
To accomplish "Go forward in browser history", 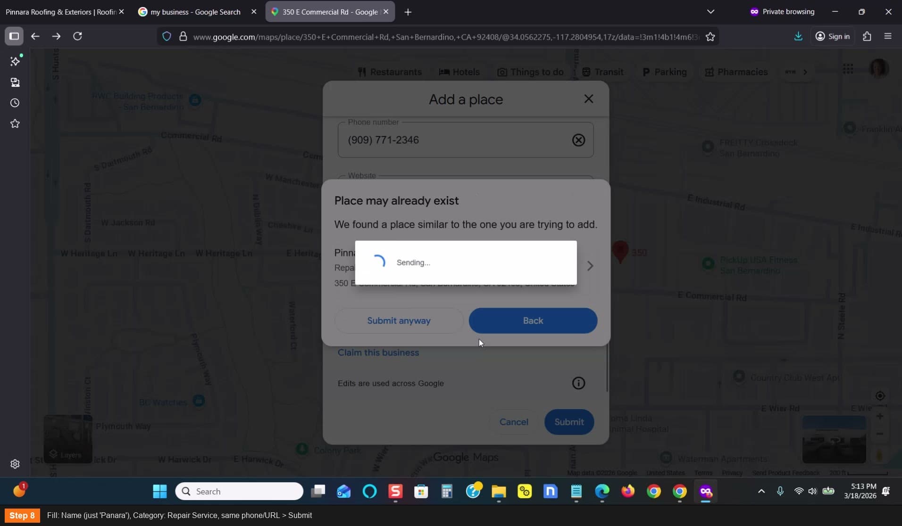I will click(56, 36).
